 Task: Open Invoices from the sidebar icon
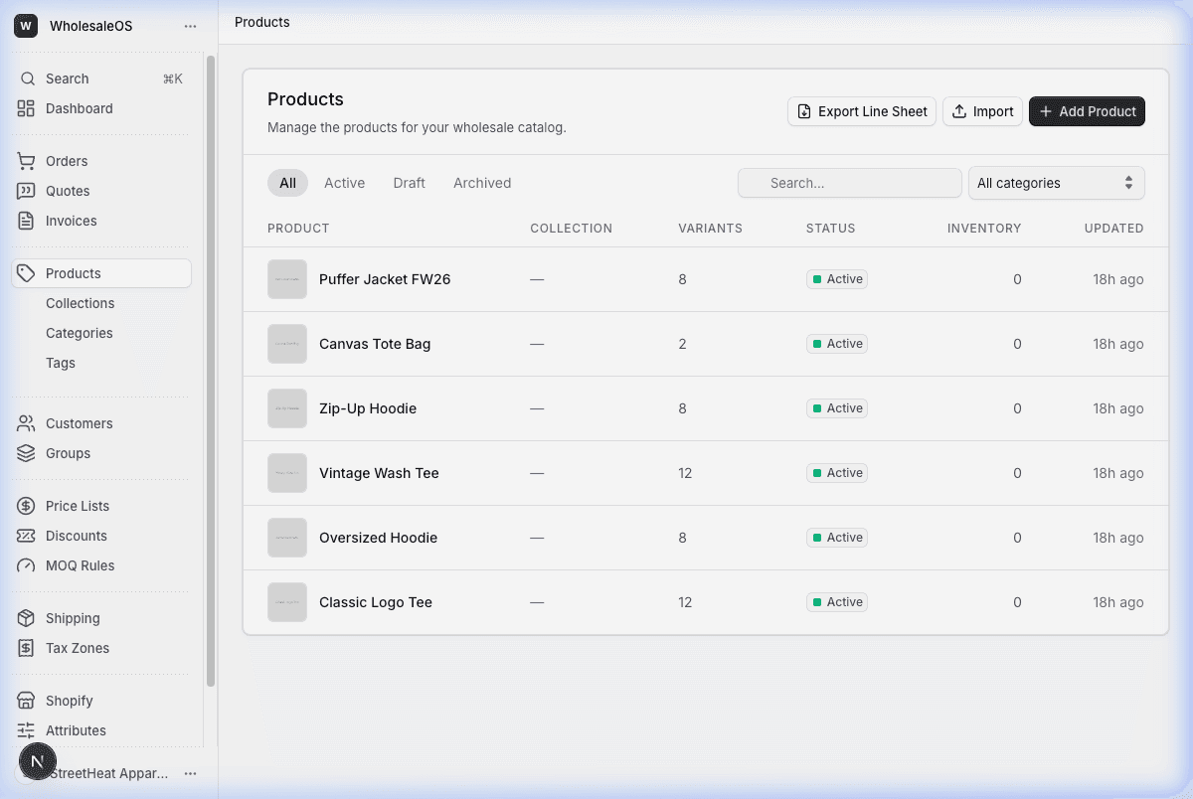[x=26, y=221]
